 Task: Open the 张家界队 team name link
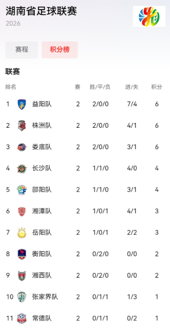(45, 297)
